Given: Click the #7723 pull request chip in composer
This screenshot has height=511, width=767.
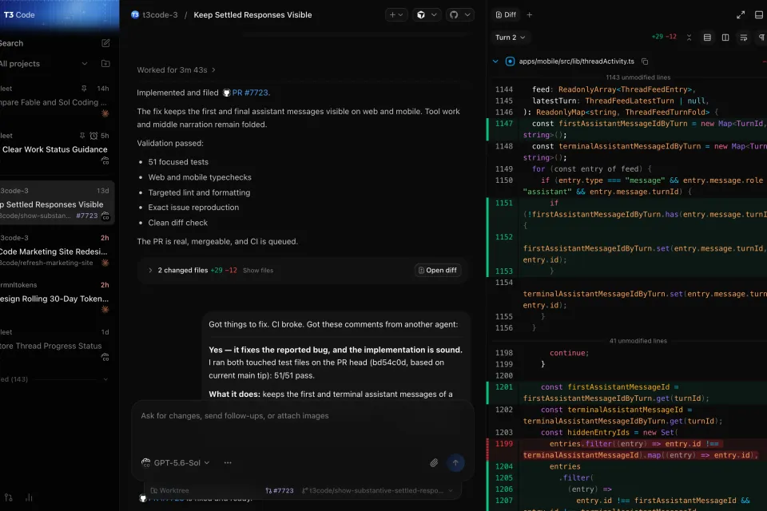Looking at the screenshot, I should click(x=280, y=490).
